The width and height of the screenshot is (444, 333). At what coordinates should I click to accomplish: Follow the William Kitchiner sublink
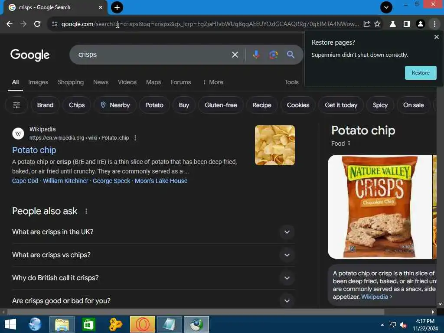click(65, 181)
